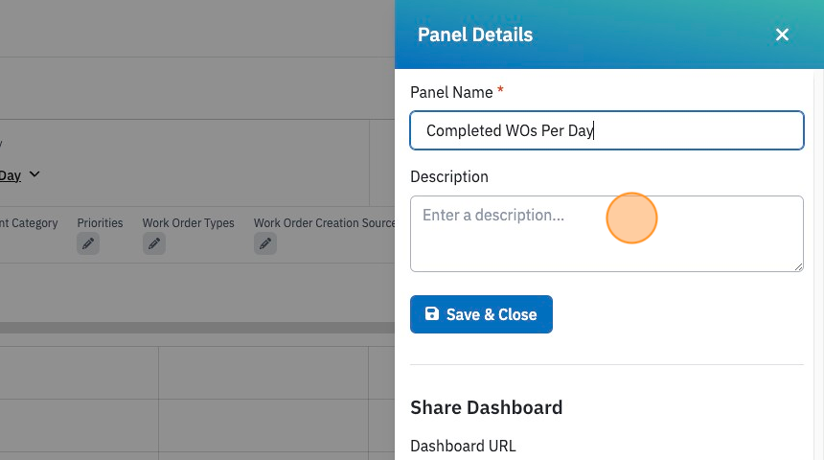
Task: Close the Panel Details side panel
Action: [782, 34]
